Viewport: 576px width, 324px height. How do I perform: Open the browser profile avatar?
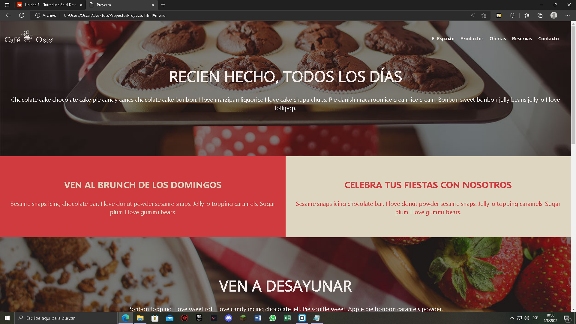(554, 15)
